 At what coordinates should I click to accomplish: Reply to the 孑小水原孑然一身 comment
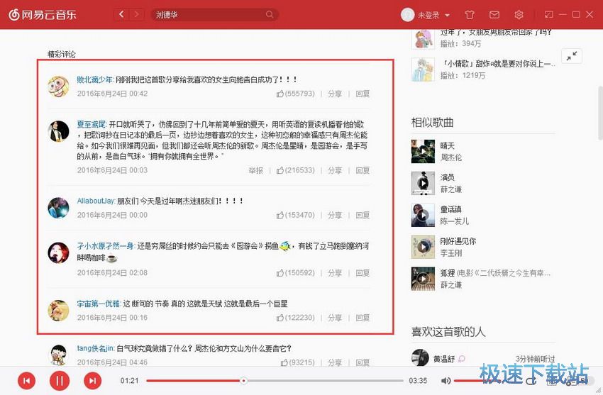(x=363, y=273)
